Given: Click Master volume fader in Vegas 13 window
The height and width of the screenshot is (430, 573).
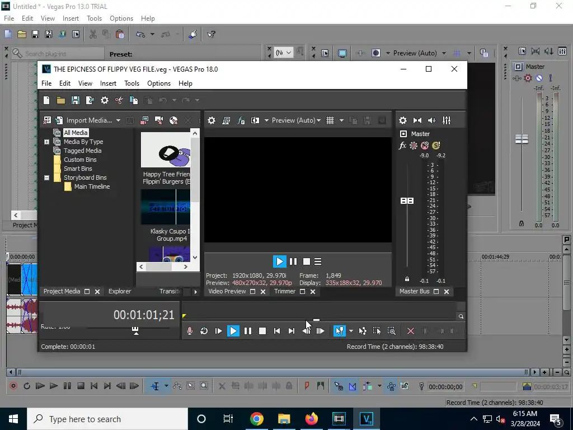Looking at the screenshot, I should pyautogui.click(x=522, y=139).
